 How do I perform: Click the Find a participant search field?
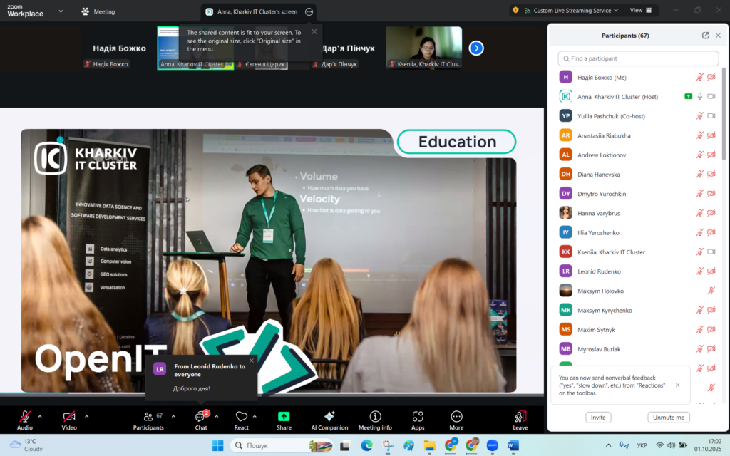point(638,58)
